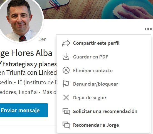
Task: Choose Solicitar una recomendación
Action: click(x=105, y=111)
